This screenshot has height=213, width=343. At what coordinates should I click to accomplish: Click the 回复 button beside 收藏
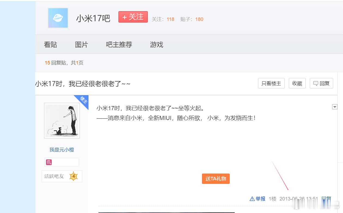[x=321, y=83]
